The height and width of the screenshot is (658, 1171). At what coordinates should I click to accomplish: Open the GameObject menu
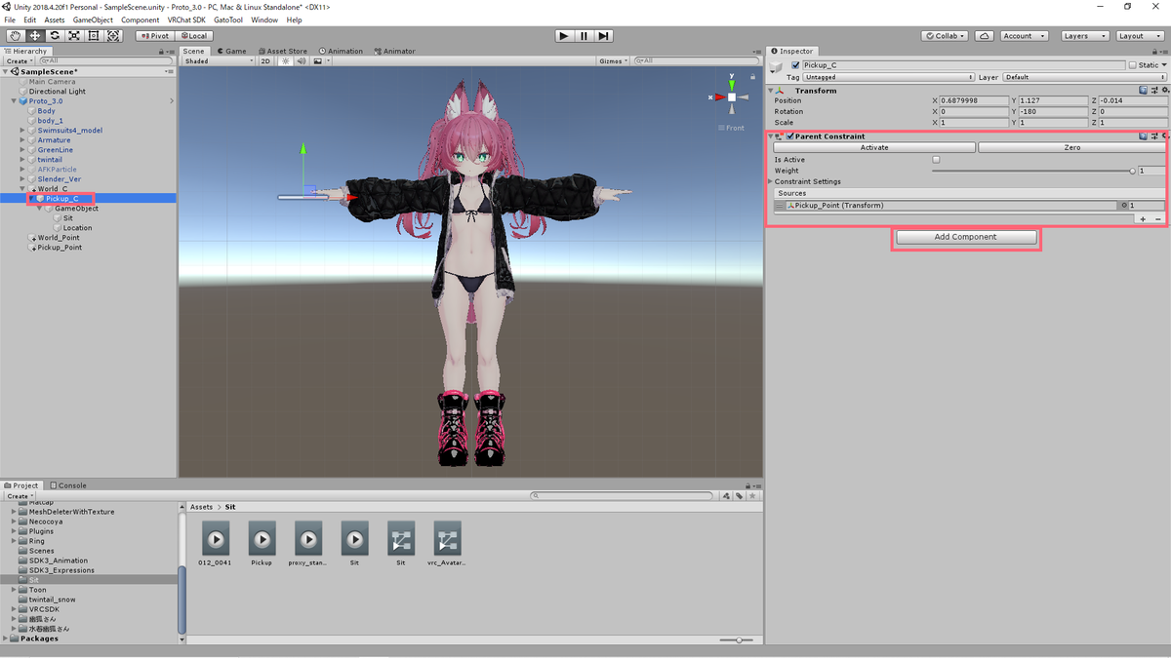(x=93, y=19)
